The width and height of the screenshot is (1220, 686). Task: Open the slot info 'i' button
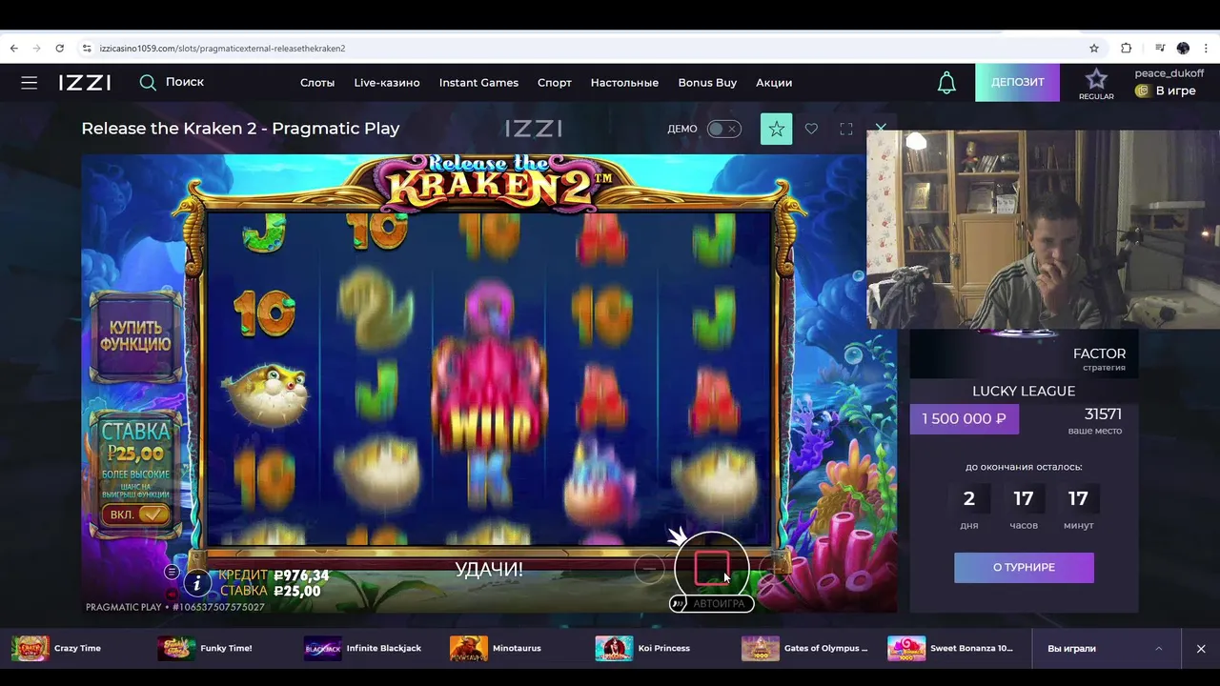196,582
